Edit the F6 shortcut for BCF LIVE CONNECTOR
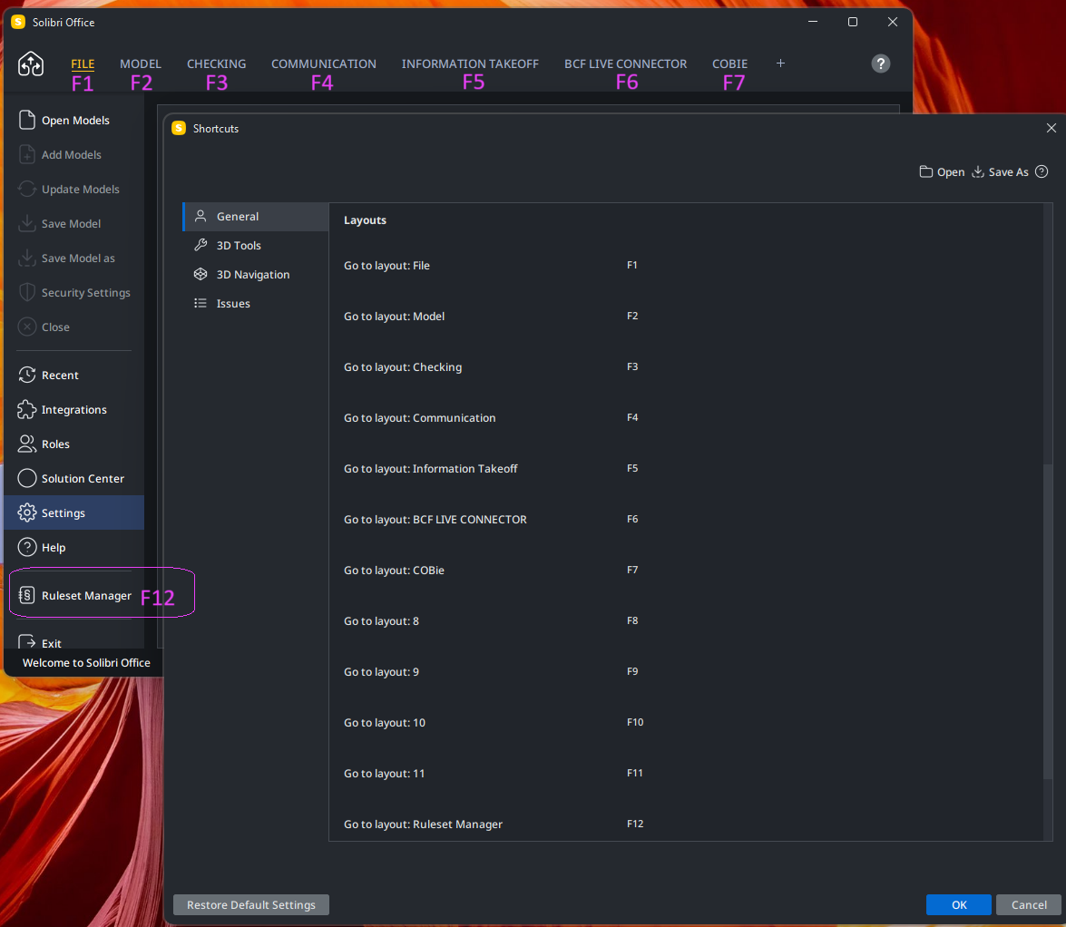This screenshot has width=1066, height=927. click(632, 519)
